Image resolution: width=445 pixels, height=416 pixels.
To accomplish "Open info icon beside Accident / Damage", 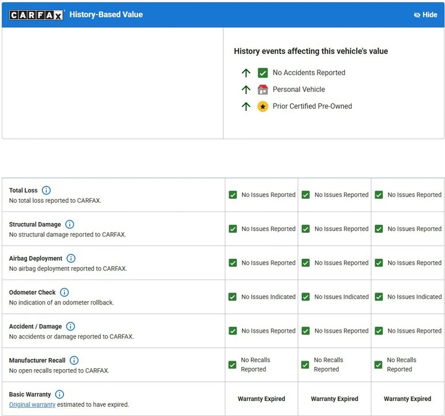I will coord(70,326).
